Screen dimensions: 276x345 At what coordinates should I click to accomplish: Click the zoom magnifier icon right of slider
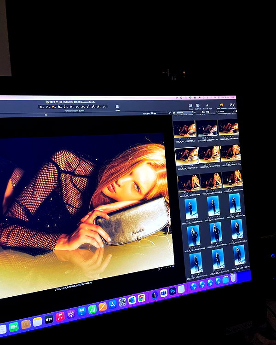click(170, 113)
